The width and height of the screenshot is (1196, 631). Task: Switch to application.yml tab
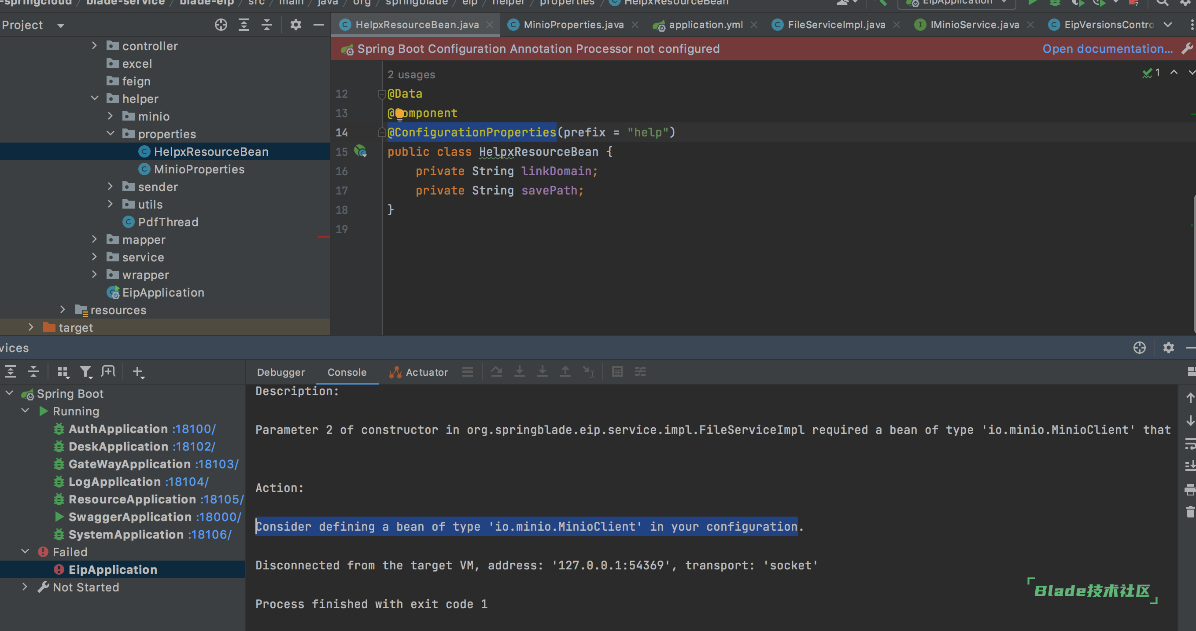click(x=705, y=25)
